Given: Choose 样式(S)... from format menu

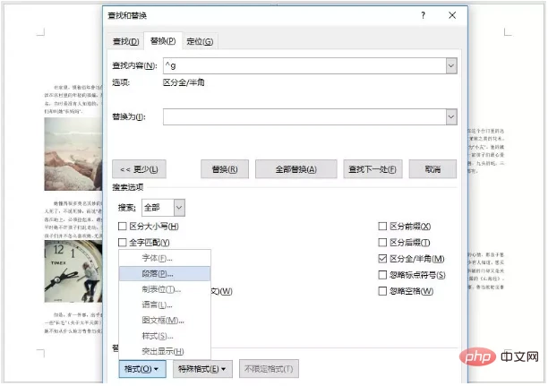Looking at the screenshot, I should pyautogui.click(x=165, y=336).
